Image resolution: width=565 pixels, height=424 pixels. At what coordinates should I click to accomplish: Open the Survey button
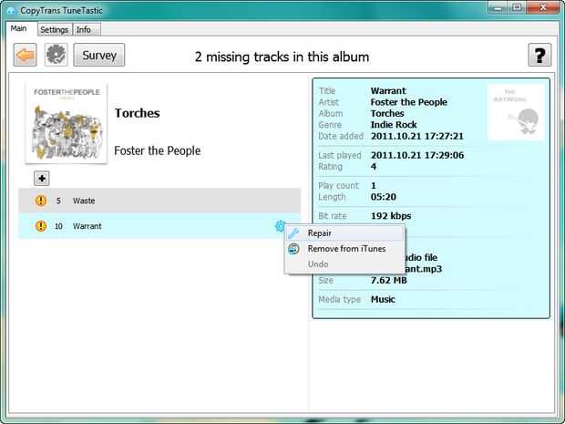99,55
